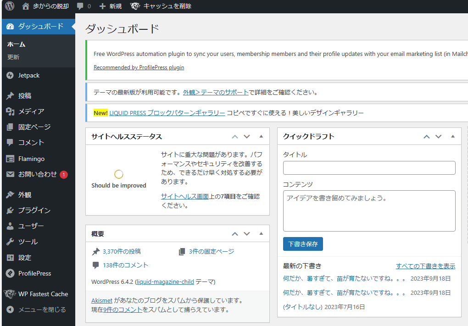The image size is (468, 326).
Task: Open the 新規 menu in the admin bar
Action: pos(110,6)
